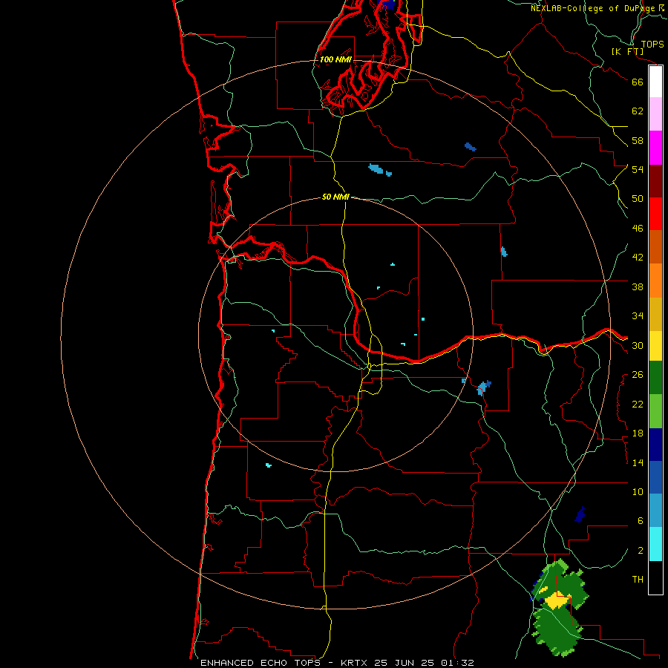668x668 pixels.
Task: Select the dark orange swatch between 46 and 42
Action: [655, 246]
